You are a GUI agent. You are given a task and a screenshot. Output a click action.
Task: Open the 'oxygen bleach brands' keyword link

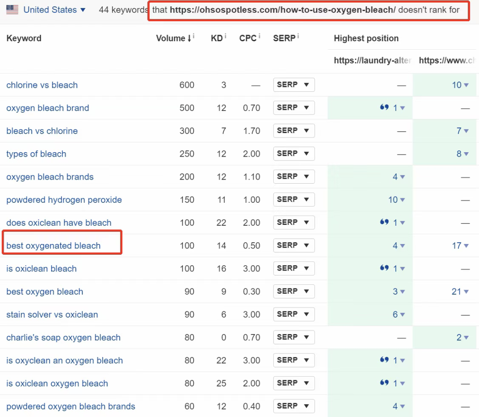tap(50, 177)
